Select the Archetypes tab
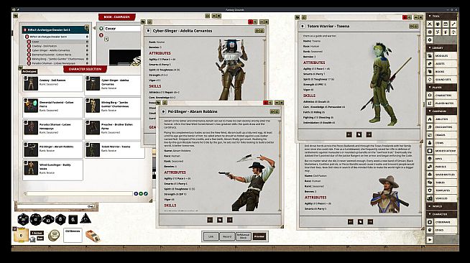The height and width of the screenshot is (263, 470). (29, 72)
